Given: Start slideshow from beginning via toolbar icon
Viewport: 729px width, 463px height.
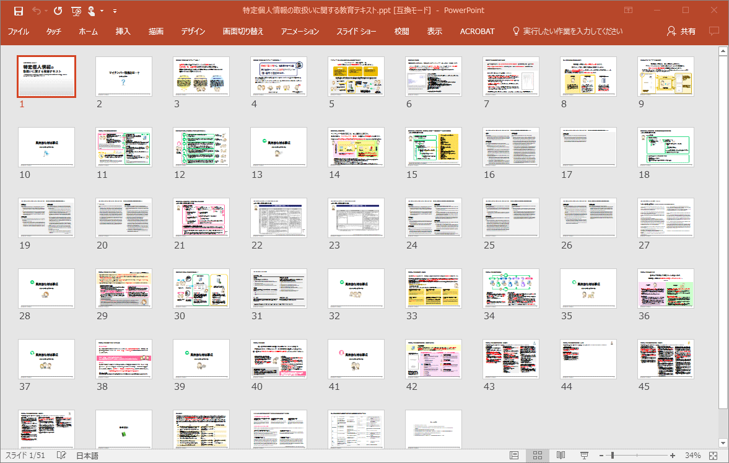Looking at the screenshot, I should pyautogui.click(x=76, y=11).
